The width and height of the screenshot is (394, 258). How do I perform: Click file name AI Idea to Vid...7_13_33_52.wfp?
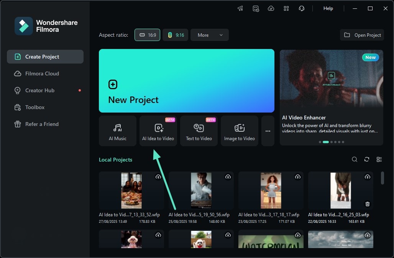(130, 215)
